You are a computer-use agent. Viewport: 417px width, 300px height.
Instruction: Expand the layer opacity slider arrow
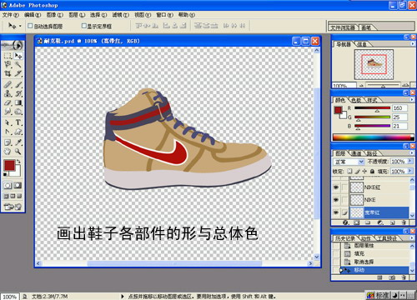click(x=410, y=161)
